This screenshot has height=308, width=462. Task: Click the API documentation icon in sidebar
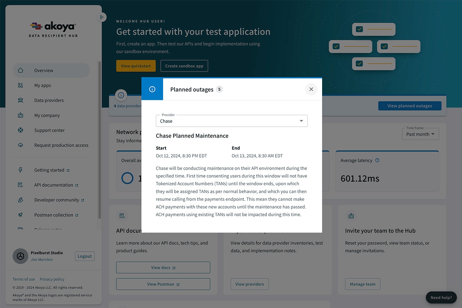(20, 185)
